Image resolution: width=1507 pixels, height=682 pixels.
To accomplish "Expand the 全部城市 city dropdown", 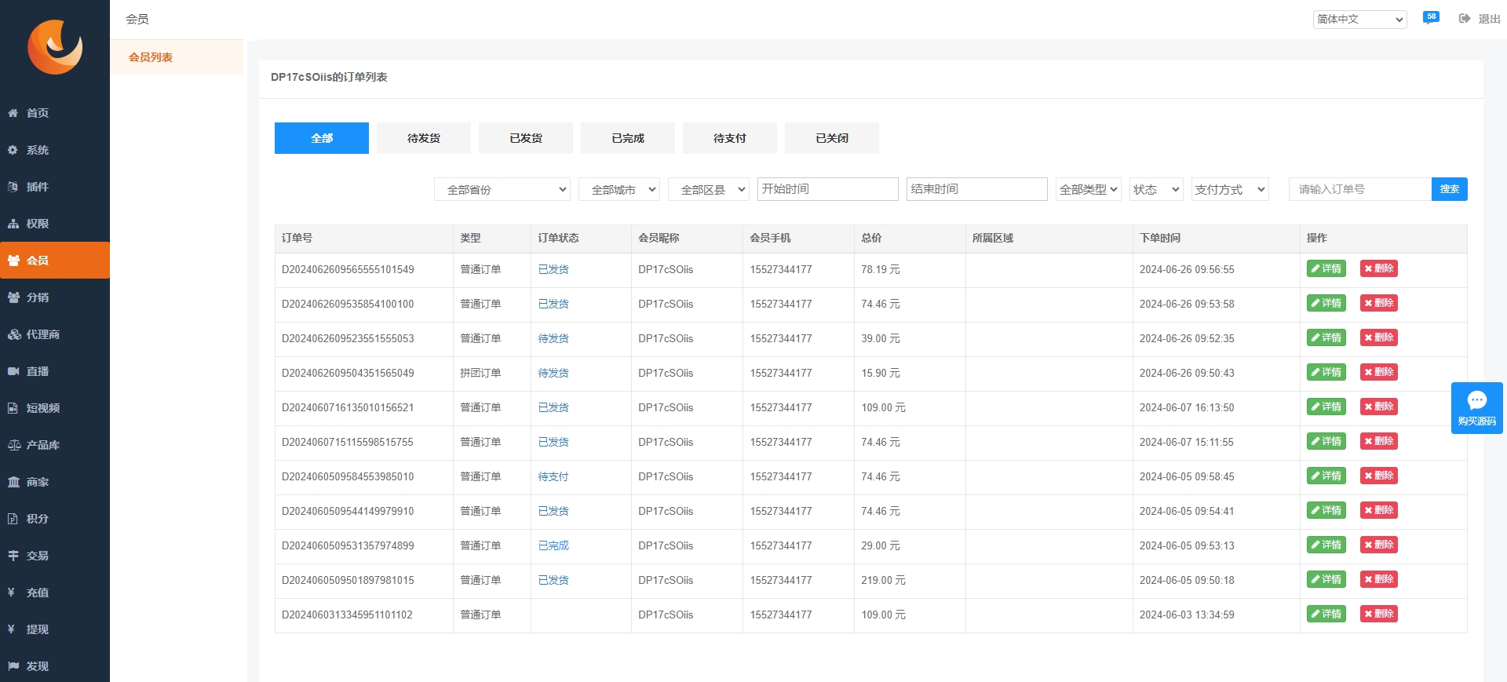I will pos(618,189).
